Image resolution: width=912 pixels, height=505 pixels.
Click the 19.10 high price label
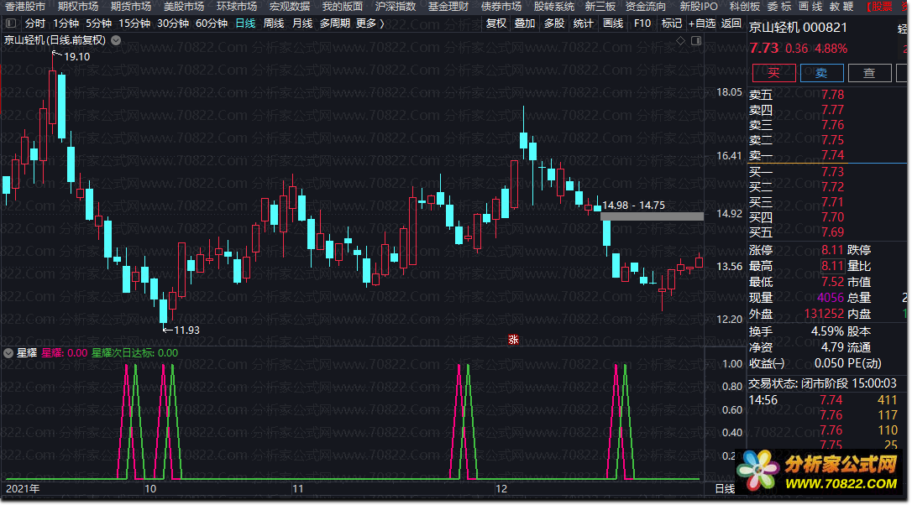pos(76,57)
